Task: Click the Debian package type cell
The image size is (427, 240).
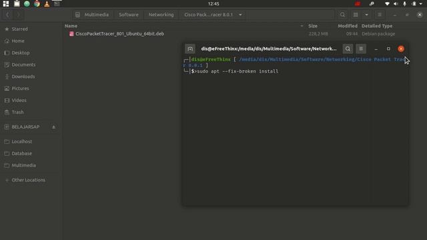Action: pos(378,34)
